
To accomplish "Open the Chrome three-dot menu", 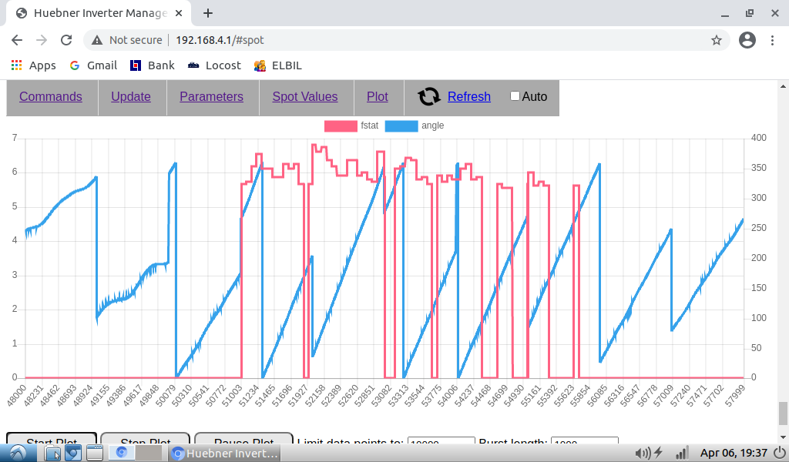I will (772, 40).
